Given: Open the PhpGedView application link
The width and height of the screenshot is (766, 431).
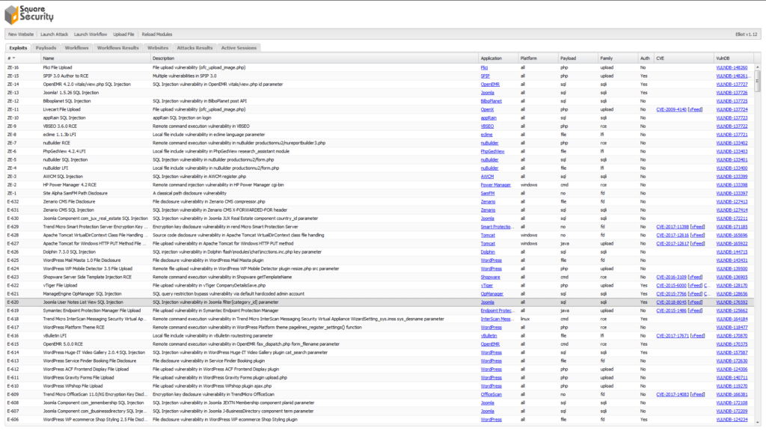Looking at the screenshot, I should point(492,151).
